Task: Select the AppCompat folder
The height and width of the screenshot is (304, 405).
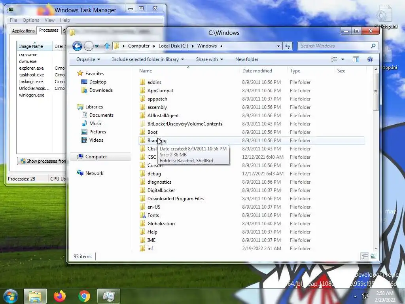Action: 161,91
